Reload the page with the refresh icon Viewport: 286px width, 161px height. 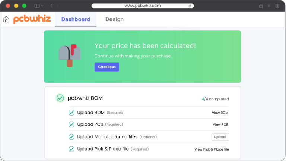(190, 6)
